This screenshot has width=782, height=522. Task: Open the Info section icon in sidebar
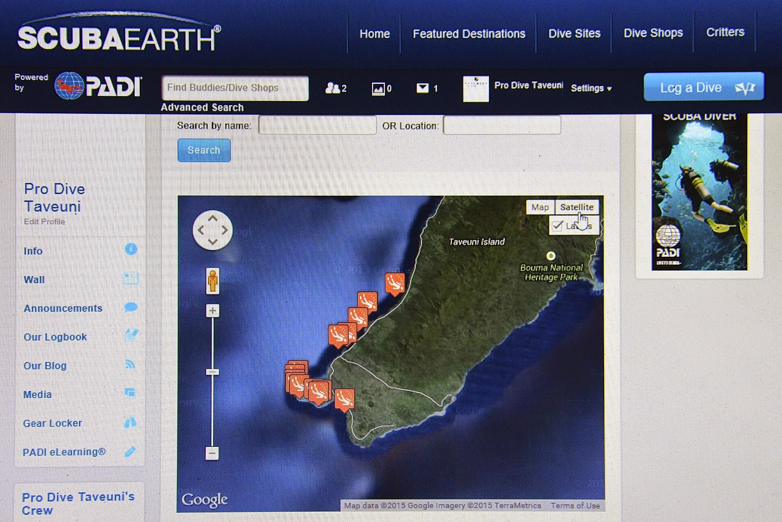point(131,250)
